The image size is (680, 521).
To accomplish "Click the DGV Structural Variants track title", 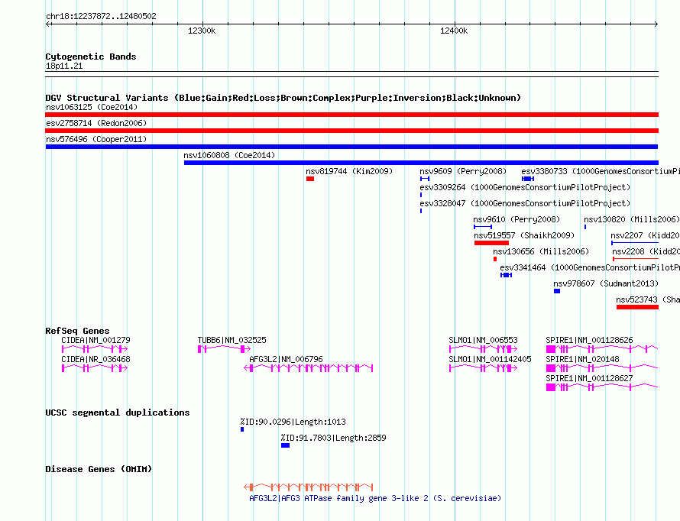I will (x=283, y=98).
